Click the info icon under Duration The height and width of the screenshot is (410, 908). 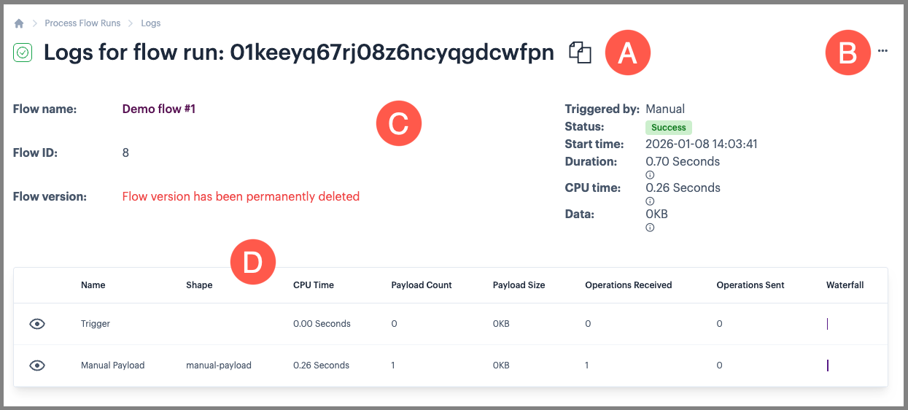click(x=650, y=175)
